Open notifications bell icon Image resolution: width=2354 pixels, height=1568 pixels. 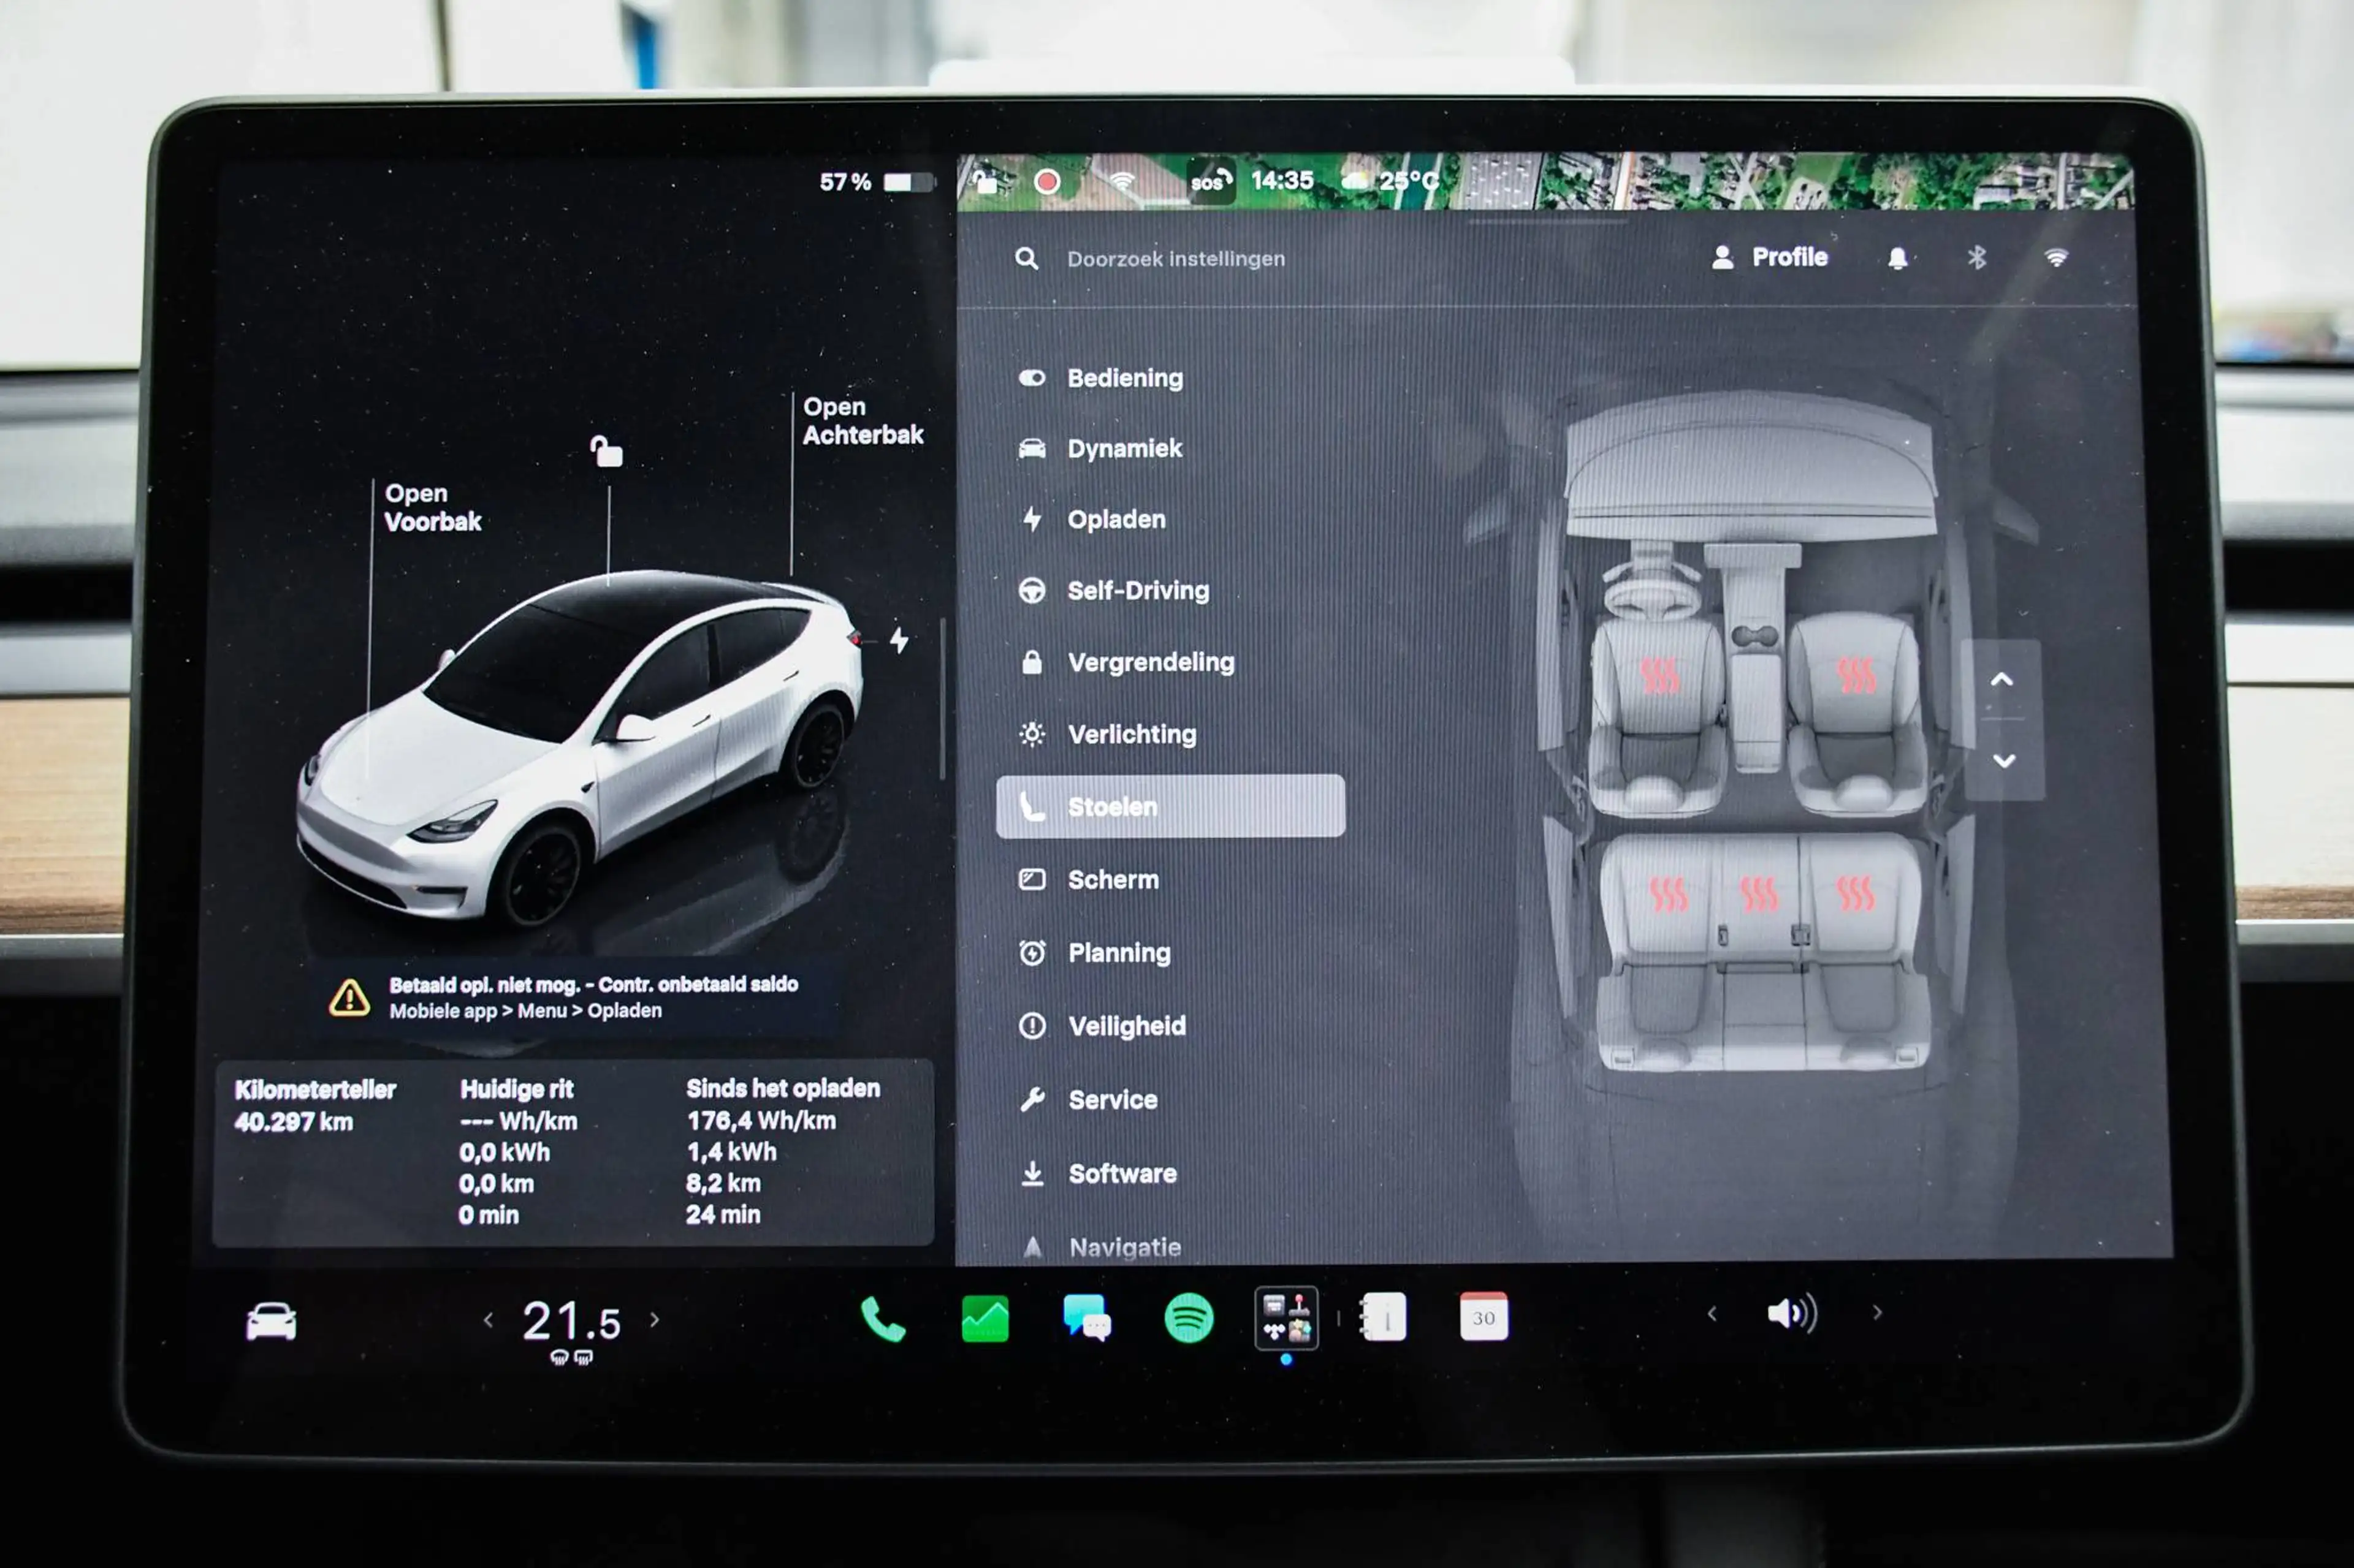pyautogui.click(x=1897, y=258)
